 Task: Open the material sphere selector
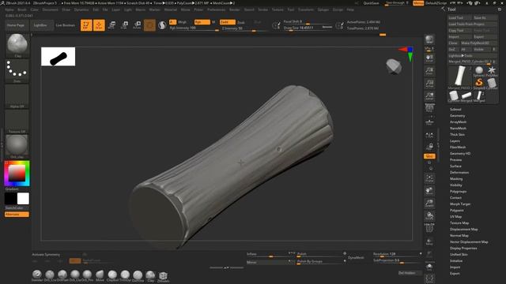(x=17, y=147)
